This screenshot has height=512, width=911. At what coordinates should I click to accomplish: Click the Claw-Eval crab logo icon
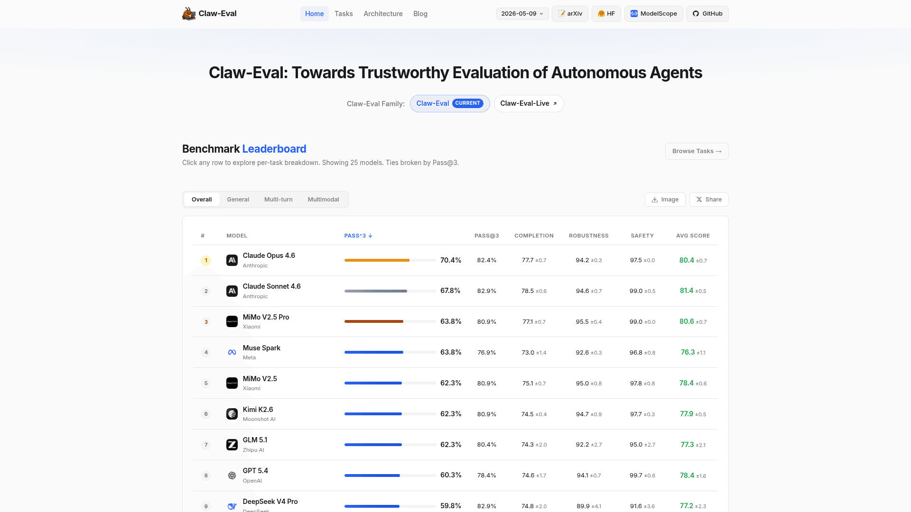tap(189, 14)
